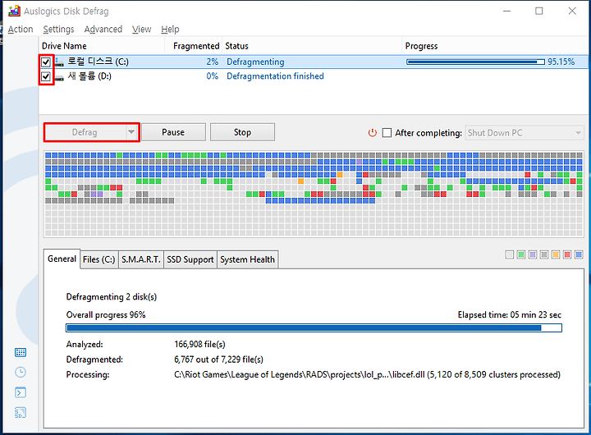The image size is (591, 435).
Task: Click the '166,908 file(s)' value
Action: (x=199, y=344)
